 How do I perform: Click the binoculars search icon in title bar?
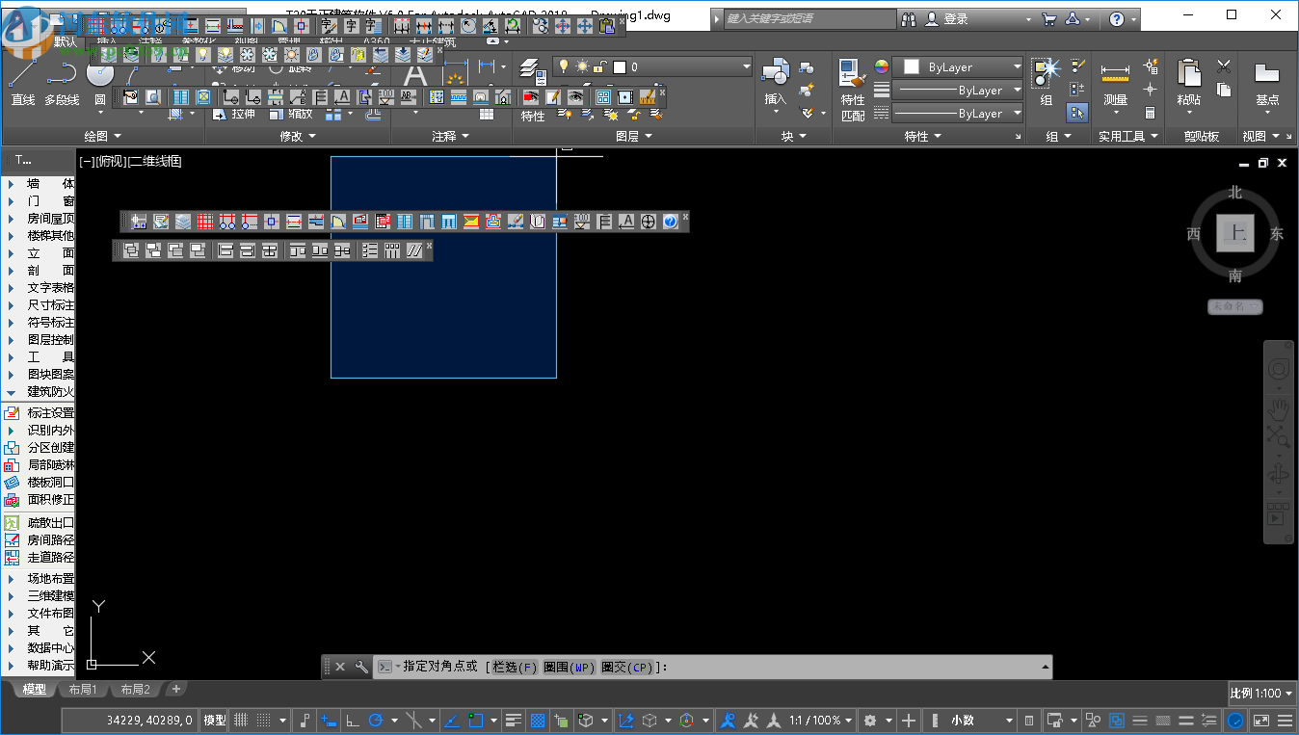[909, 19]
